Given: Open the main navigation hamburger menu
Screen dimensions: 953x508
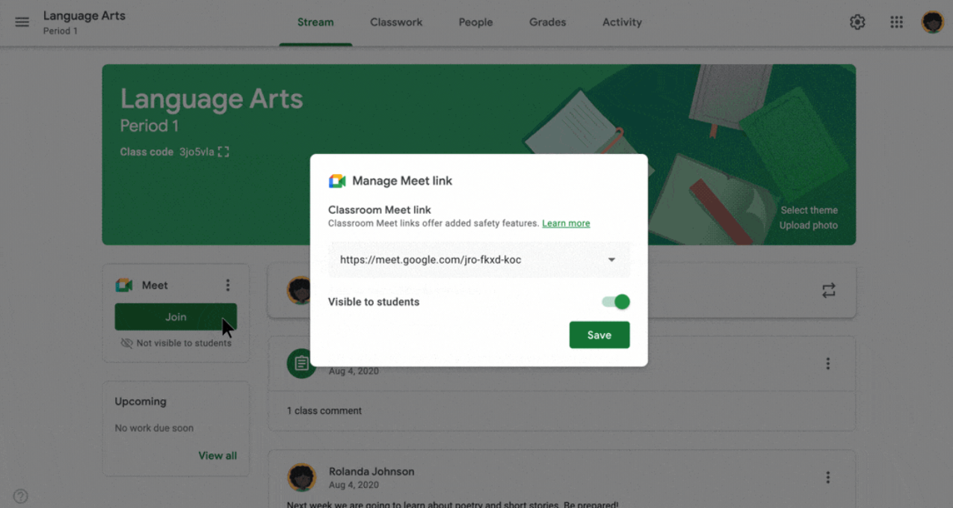Looking at the screenshot, I should 22,22.
